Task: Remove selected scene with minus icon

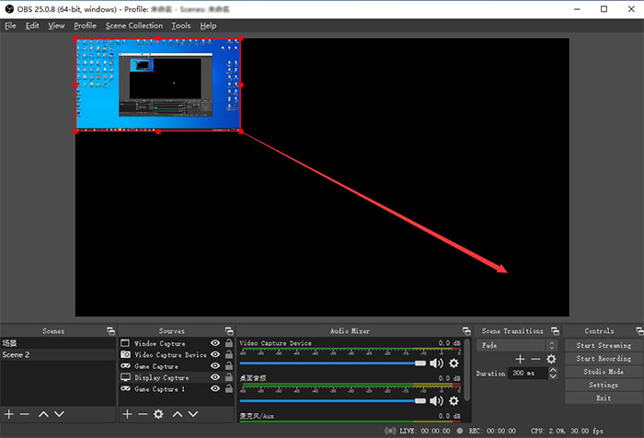Action: (x=25, y=414)
